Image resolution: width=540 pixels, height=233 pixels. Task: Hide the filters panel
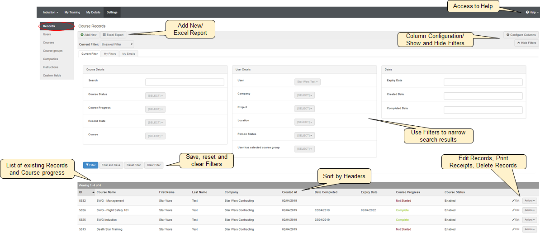[526, 43]
